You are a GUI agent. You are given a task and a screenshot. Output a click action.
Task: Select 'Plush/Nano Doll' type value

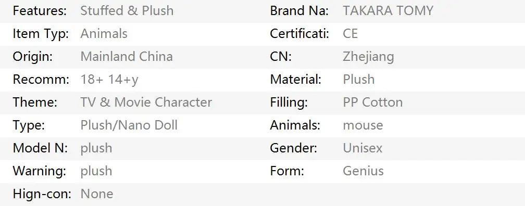click(129, 125)
